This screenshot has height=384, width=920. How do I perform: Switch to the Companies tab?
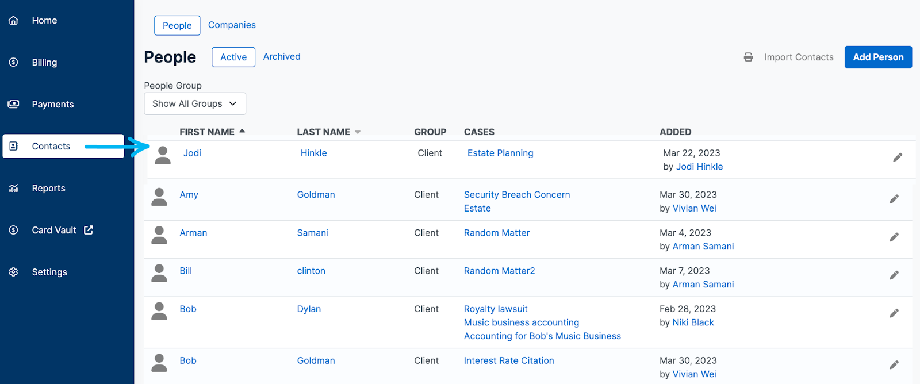click(232, 25)
